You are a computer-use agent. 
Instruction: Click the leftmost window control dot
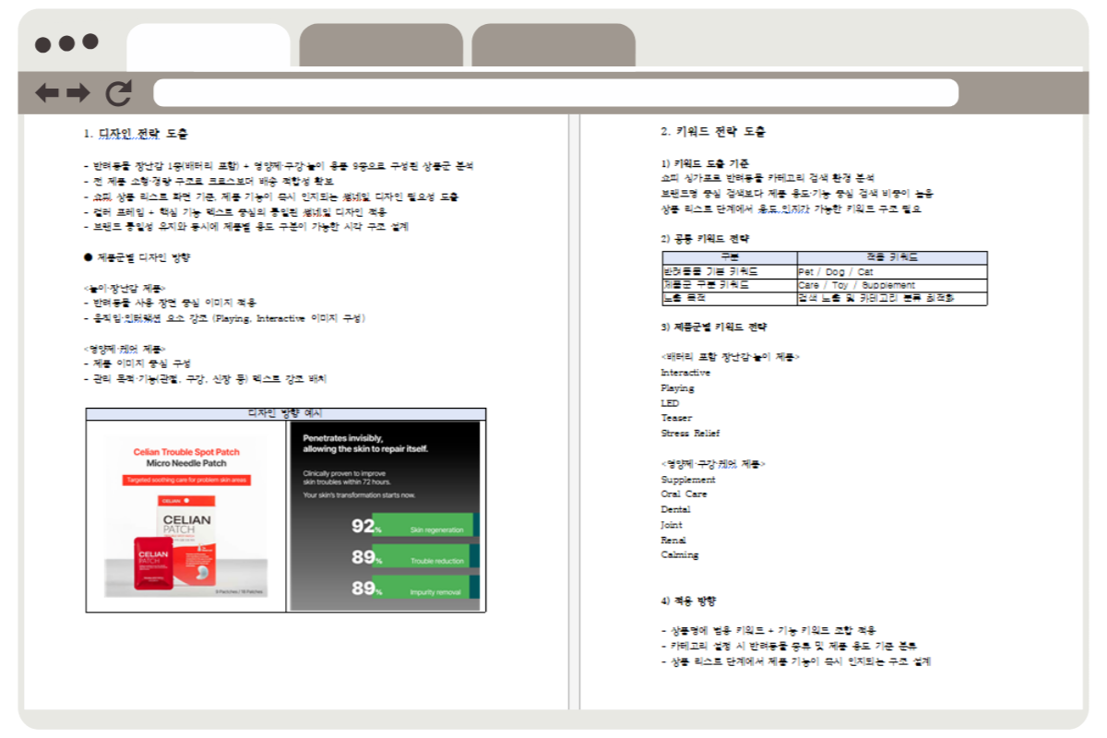[x=42, y=43]
